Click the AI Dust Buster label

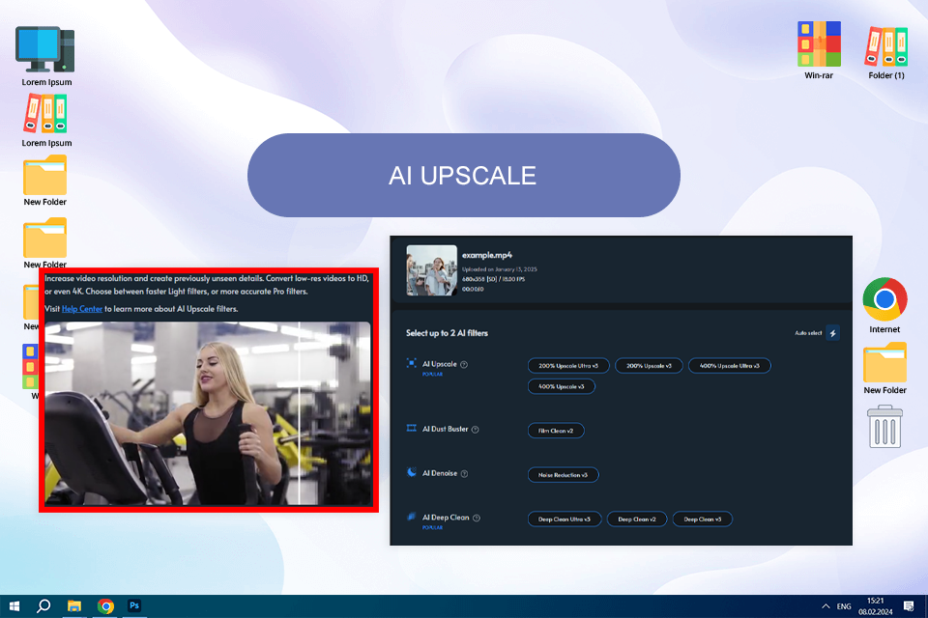445,429
